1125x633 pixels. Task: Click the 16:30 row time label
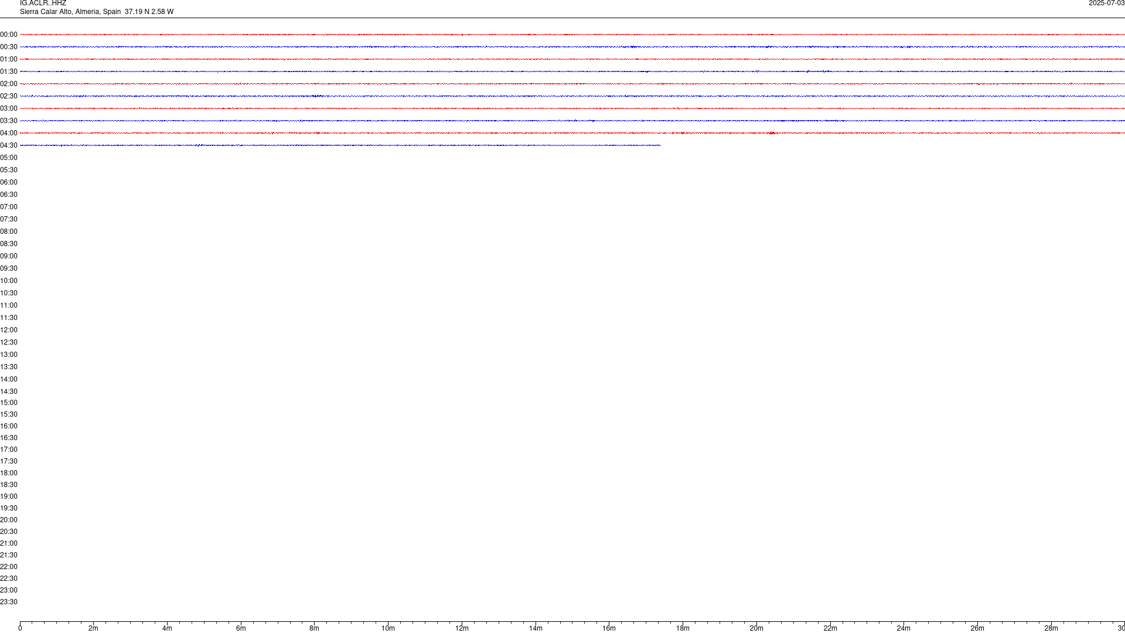click(9, 438)
